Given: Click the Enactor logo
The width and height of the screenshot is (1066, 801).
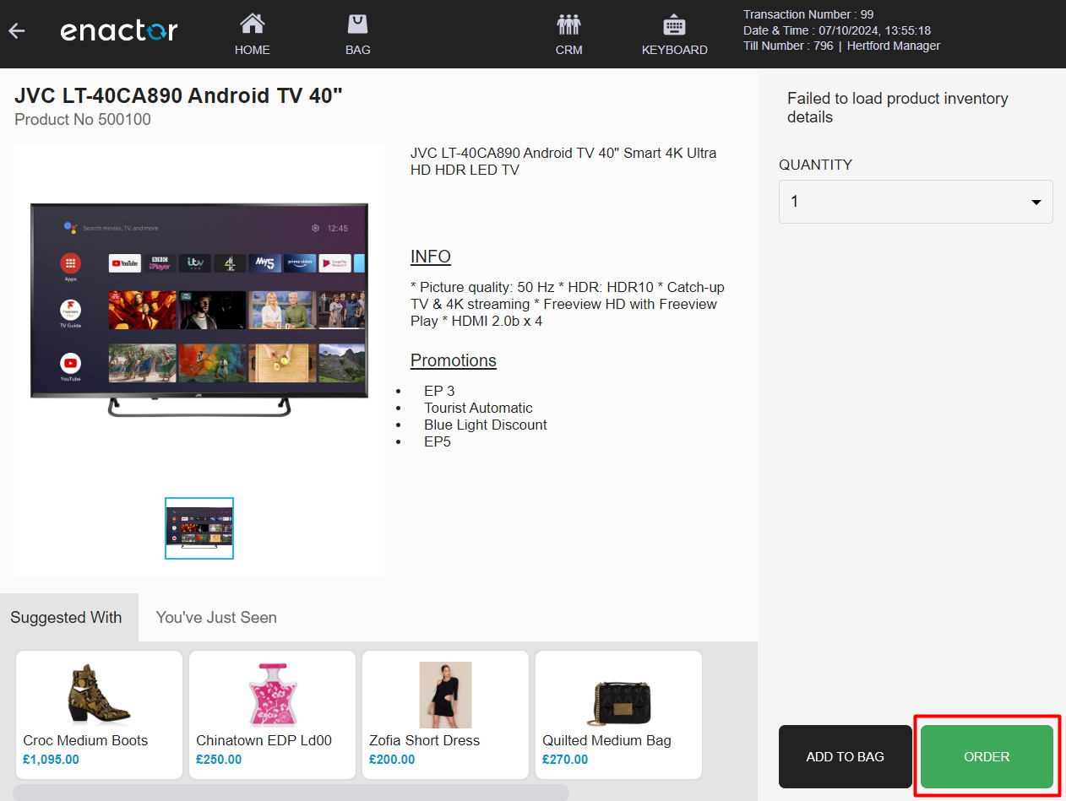Looking at the screenshot, I should click(x=119, y=31).
